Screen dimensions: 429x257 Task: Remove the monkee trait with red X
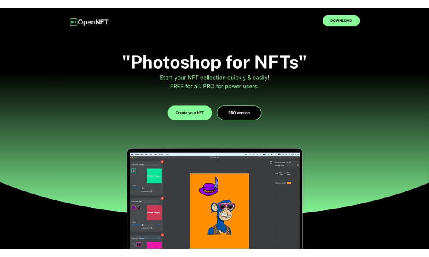162,161
